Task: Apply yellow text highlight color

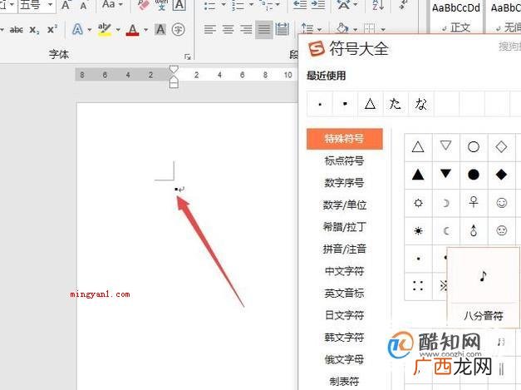Action: pyautogui.click(x=105, y=30)
